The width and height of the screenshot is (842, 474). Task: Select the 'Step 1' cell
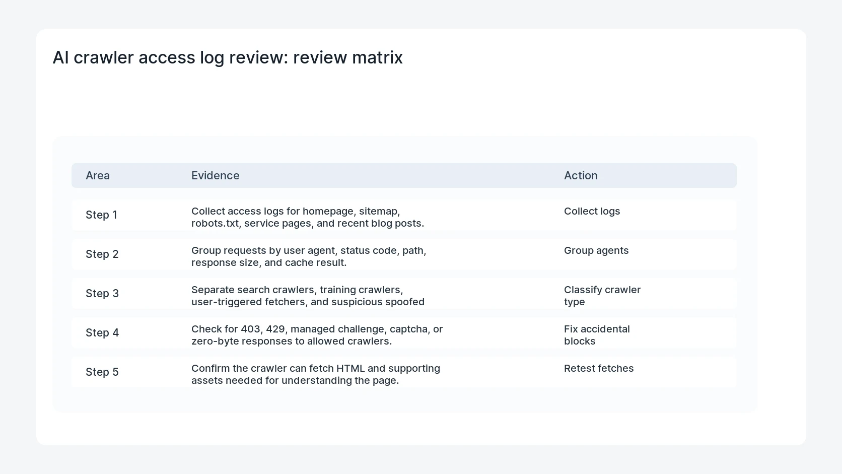click(x=101, y=215)
